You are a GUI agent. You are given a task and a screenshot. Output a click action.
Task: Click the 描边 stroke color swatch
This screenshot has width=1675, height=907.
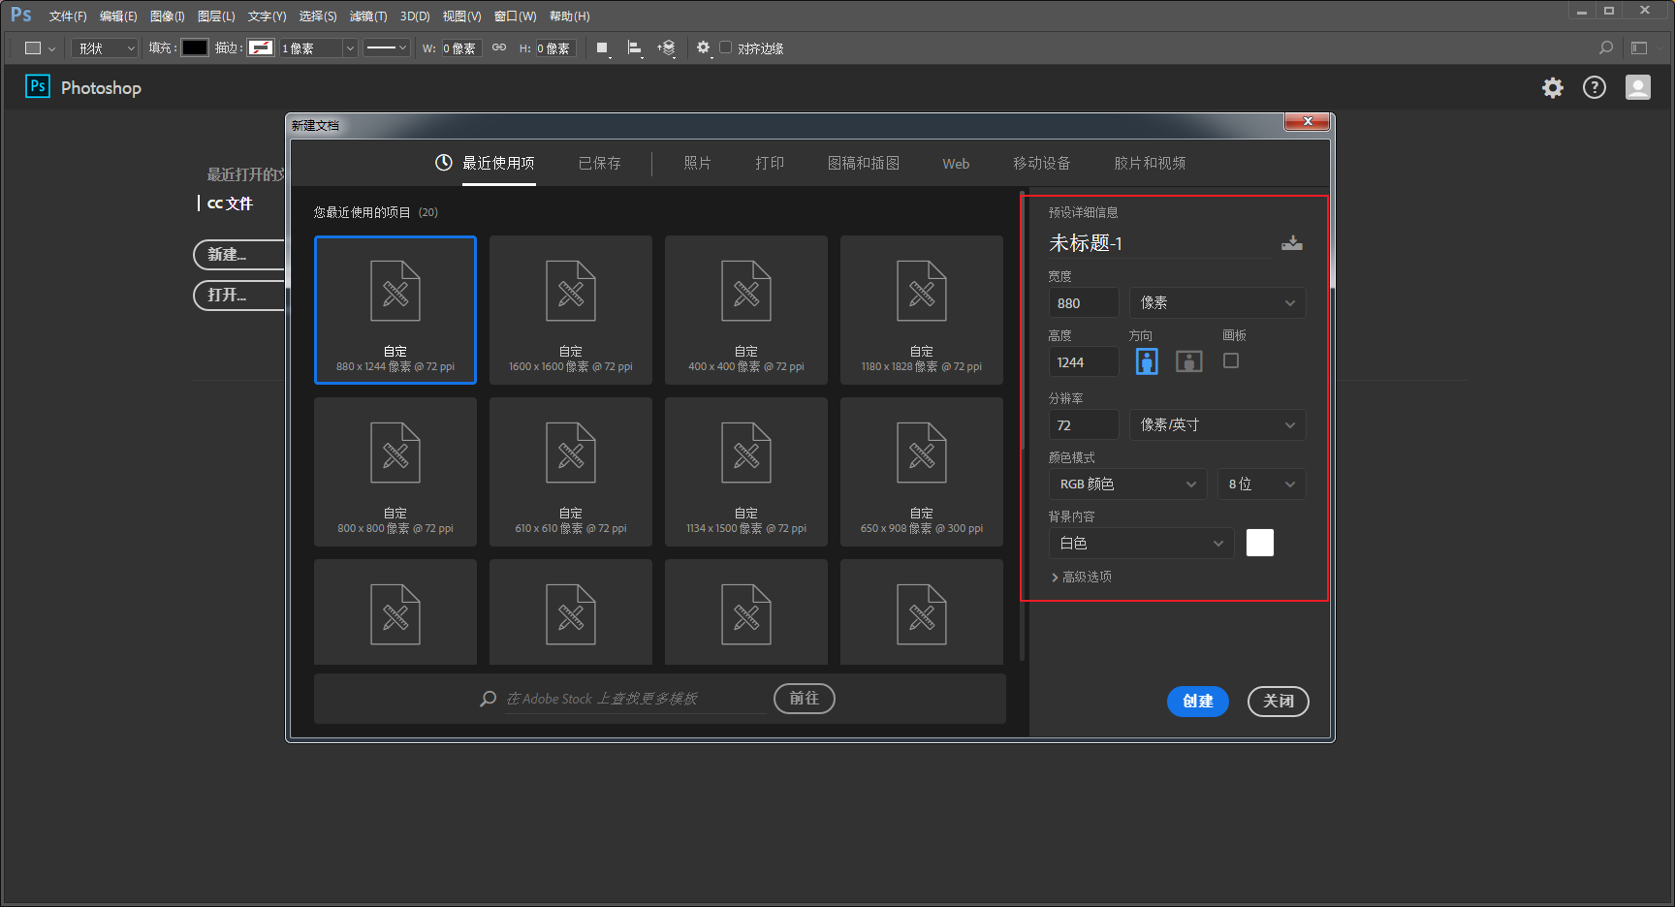pos(261,47)
